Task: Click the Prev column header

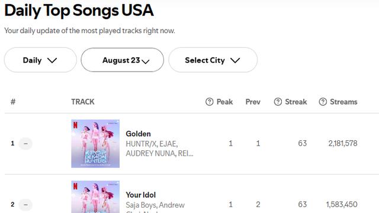Action: [253, 102]
